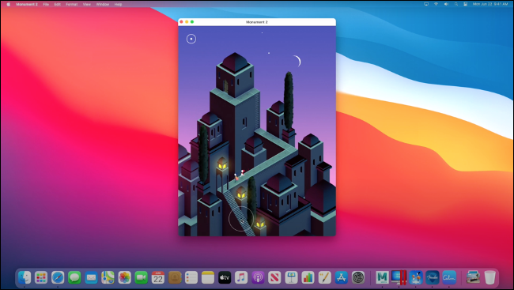This screenshot has width=514, height=290.
Task: Open the Mail app in dock
Action: 91,277
